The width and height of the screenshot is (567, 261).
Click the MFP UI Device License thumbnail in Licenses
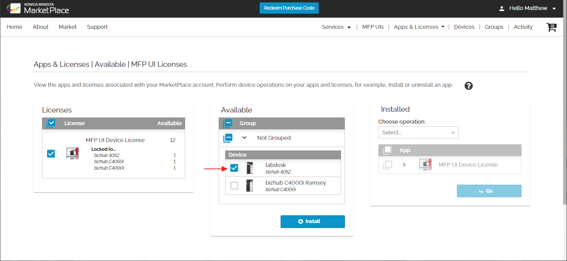72,154
